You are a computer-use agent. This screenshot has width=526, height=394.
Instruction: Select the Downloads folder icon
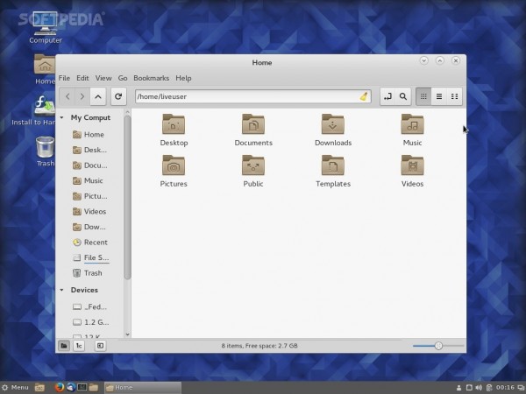pos(333,130)
